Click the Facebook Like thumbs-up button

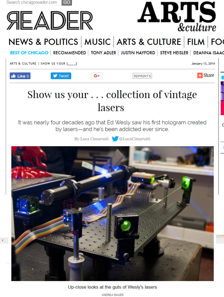tap(20, 76)
